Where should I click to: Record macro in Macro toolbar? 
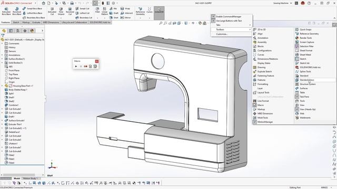click(x=85, y=67)
